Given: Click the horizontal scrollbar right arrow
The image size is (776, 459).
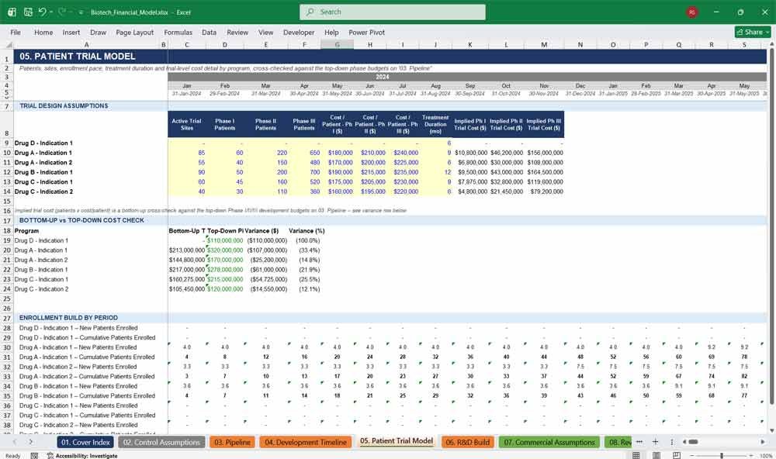Looking at the screenshot, I should pos(763,442).
